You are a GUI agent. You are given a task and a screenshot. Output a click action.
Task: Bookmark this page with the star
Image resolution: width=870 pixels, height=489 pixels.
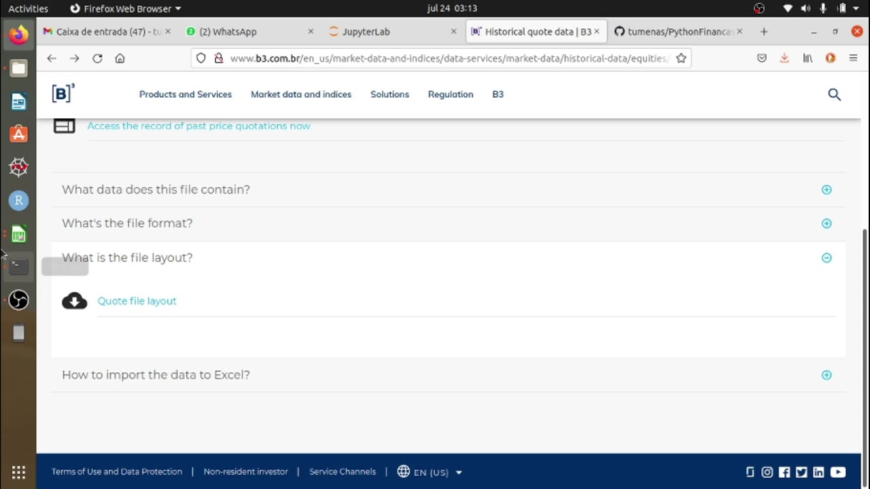tap(681, 58)
